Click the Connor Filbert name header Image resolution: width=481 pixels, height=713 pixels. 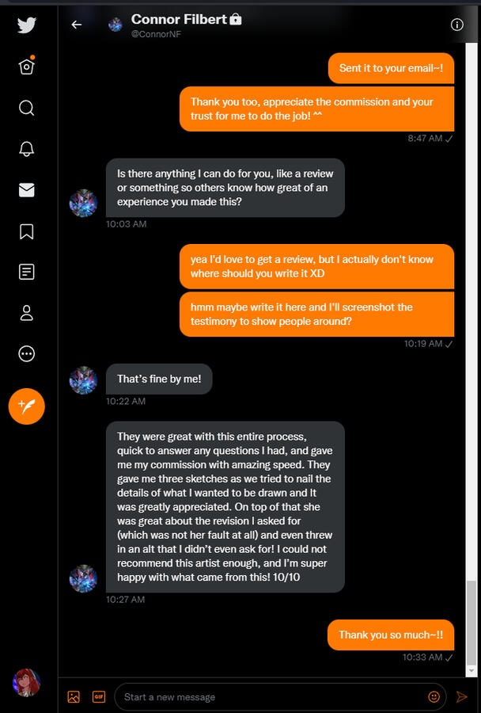180,19
